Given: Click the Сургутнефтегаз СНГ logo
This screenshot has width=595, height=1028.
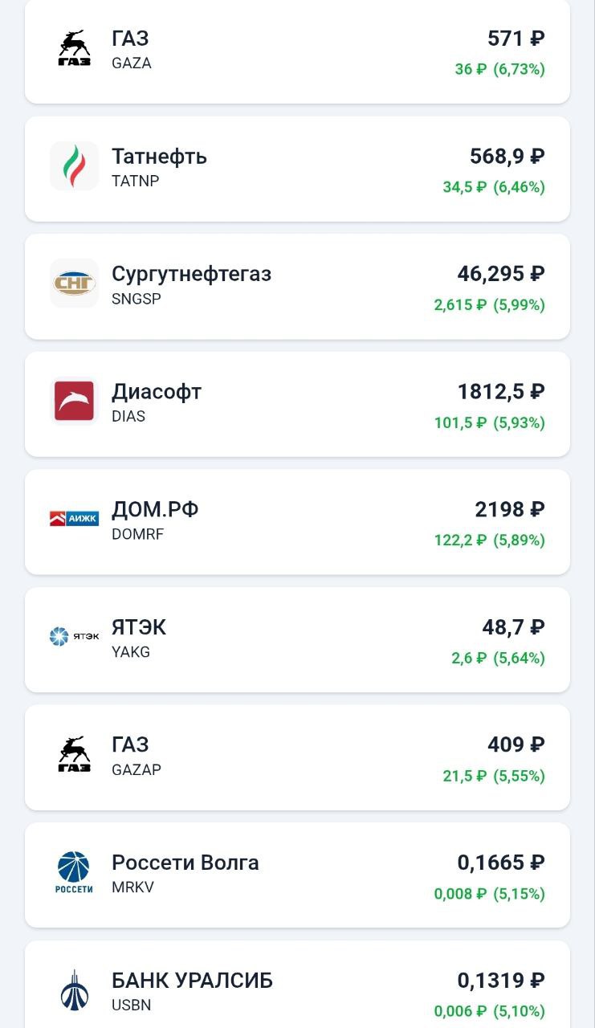Looking at the screenshot, I should (74, 284).
